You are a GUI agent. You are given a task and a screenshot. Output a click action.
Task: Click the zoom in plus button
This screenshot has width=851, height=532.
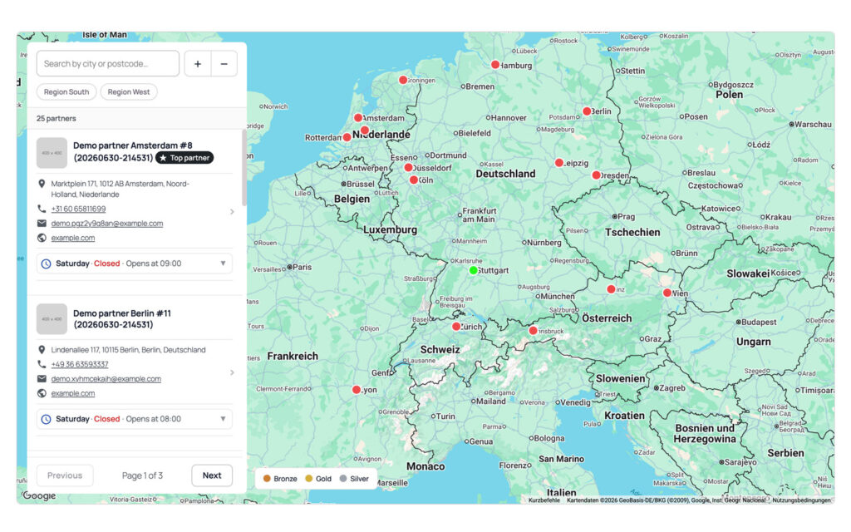(x=198, y=64)
